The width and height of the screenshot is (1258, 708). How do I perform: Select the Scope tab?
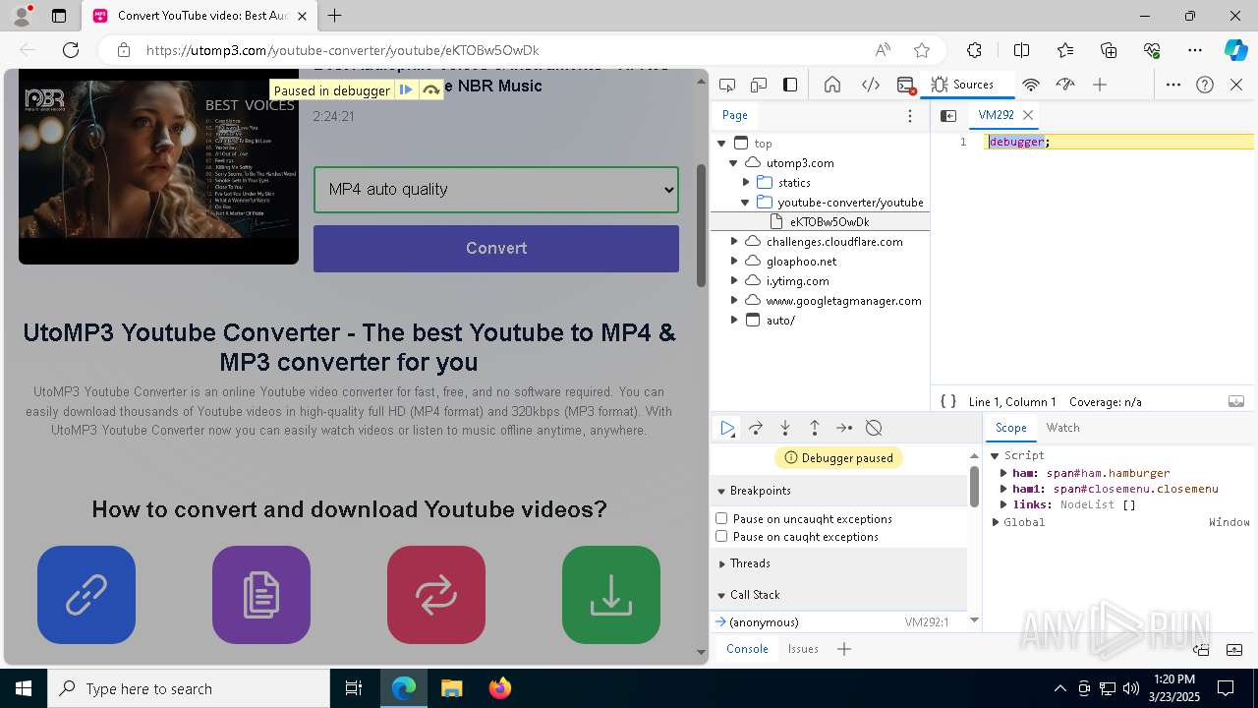[1010, 428]
